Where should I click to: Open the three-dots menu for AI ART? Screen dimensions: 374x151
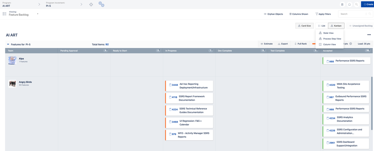[369, 35]
